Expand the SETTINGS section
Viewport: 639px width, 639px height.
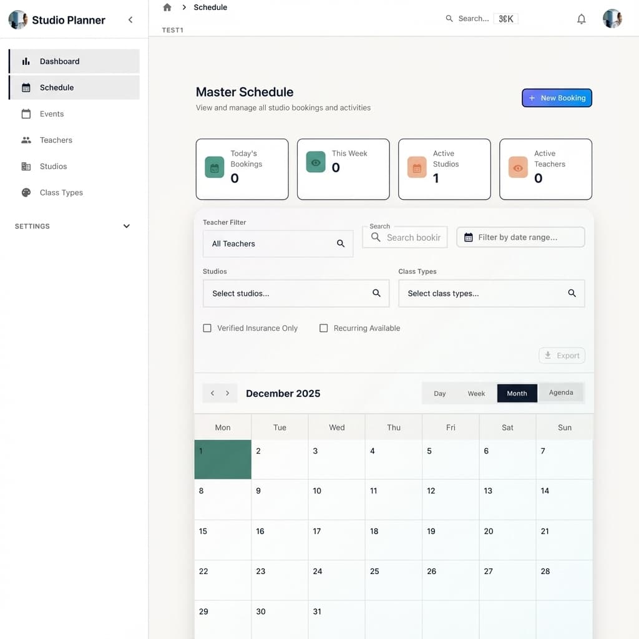point(127,226)
